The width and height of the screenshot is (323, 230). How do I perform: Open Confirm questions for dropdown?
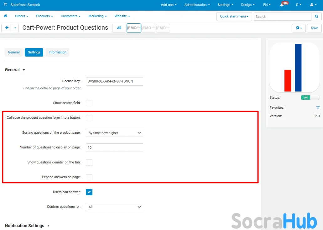pos(114,207)
